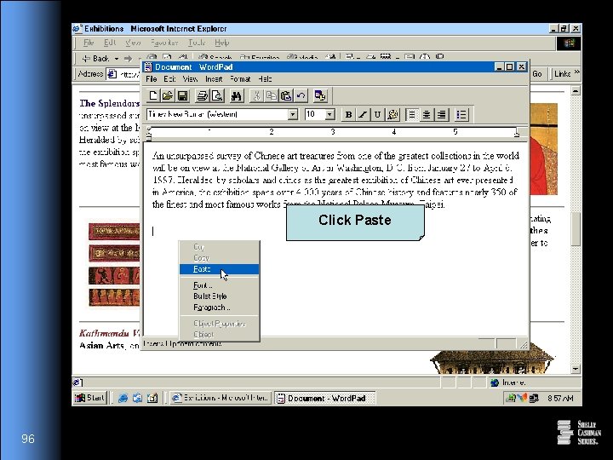The image size is (613, 460).
Task: Switch to Document - WordPad taskbar button
Action: pos(324,398)
